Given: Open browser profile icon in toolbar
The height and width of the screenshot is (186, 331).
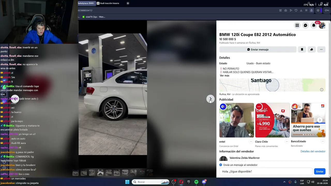Looking at the screenshot, I should click(x=311, y=10).
